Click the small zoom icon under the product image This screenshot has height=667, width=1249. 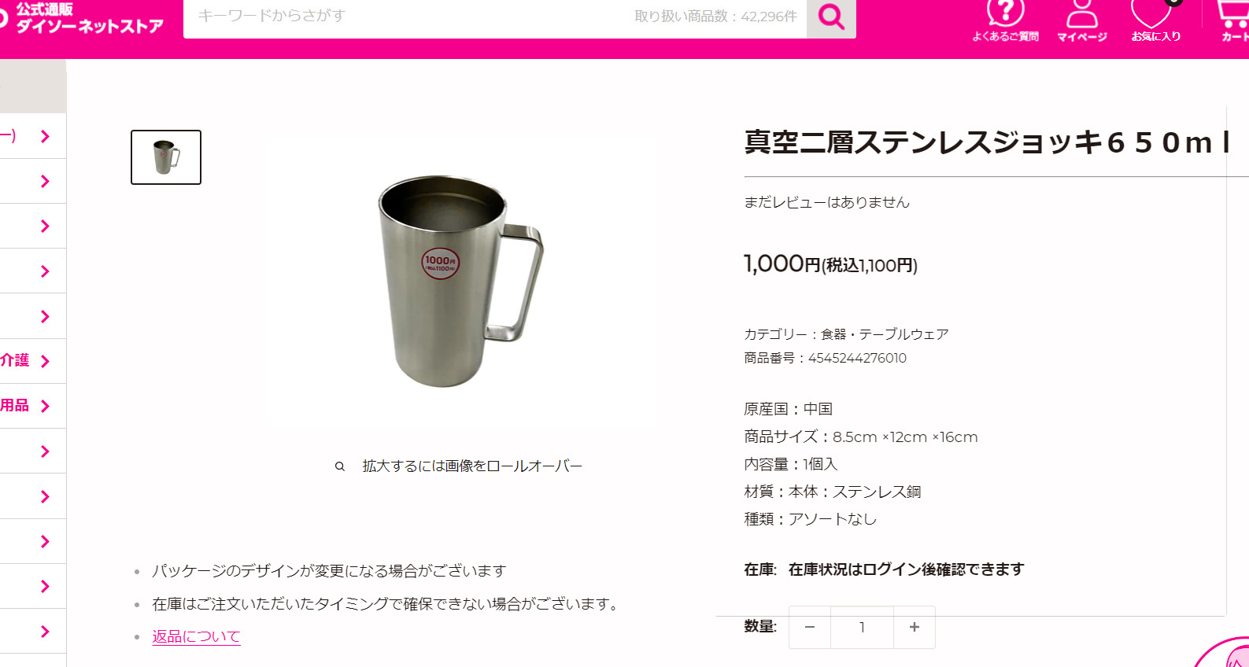pyautogui.click(x=340, y=466)
